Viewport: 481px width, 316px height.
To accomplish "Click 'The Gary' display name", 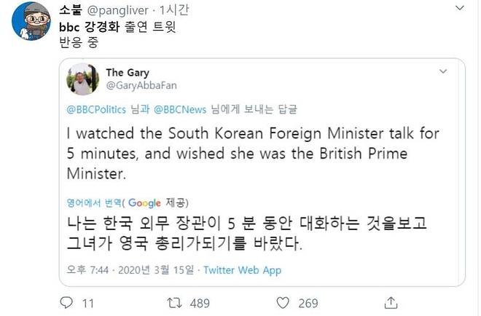I will pyautogui.click(x=128, y=72).
